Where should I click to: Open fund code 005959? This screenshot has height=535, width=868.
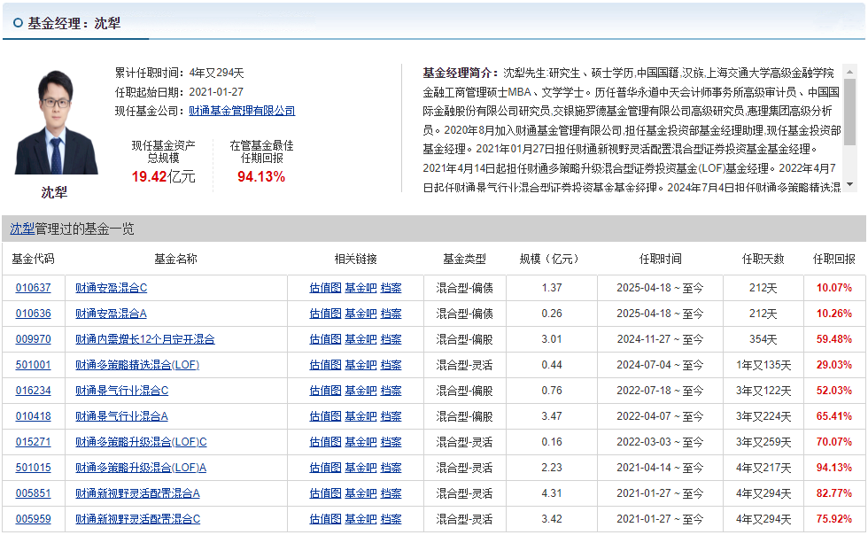point(34,519)
